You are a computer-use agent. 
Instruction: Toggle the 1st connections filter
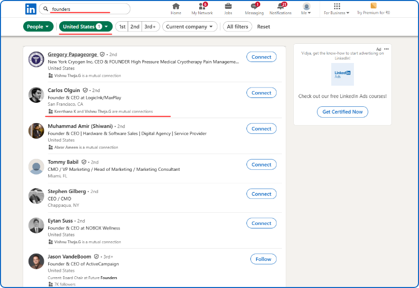(x=122, y=27)
